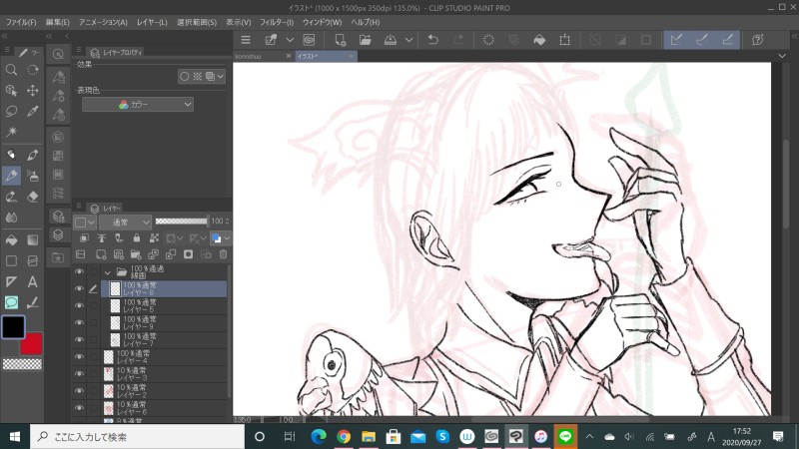This screenshot has width=799, height=449.
Task: Open Chrome from Windows taskbar
Action: coord(344,437)
